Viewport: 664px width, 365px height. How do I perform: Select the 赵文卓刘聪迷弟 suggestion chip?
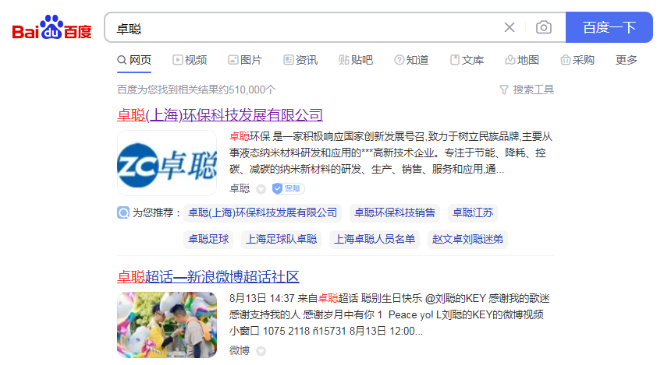[x=467, y=239]
